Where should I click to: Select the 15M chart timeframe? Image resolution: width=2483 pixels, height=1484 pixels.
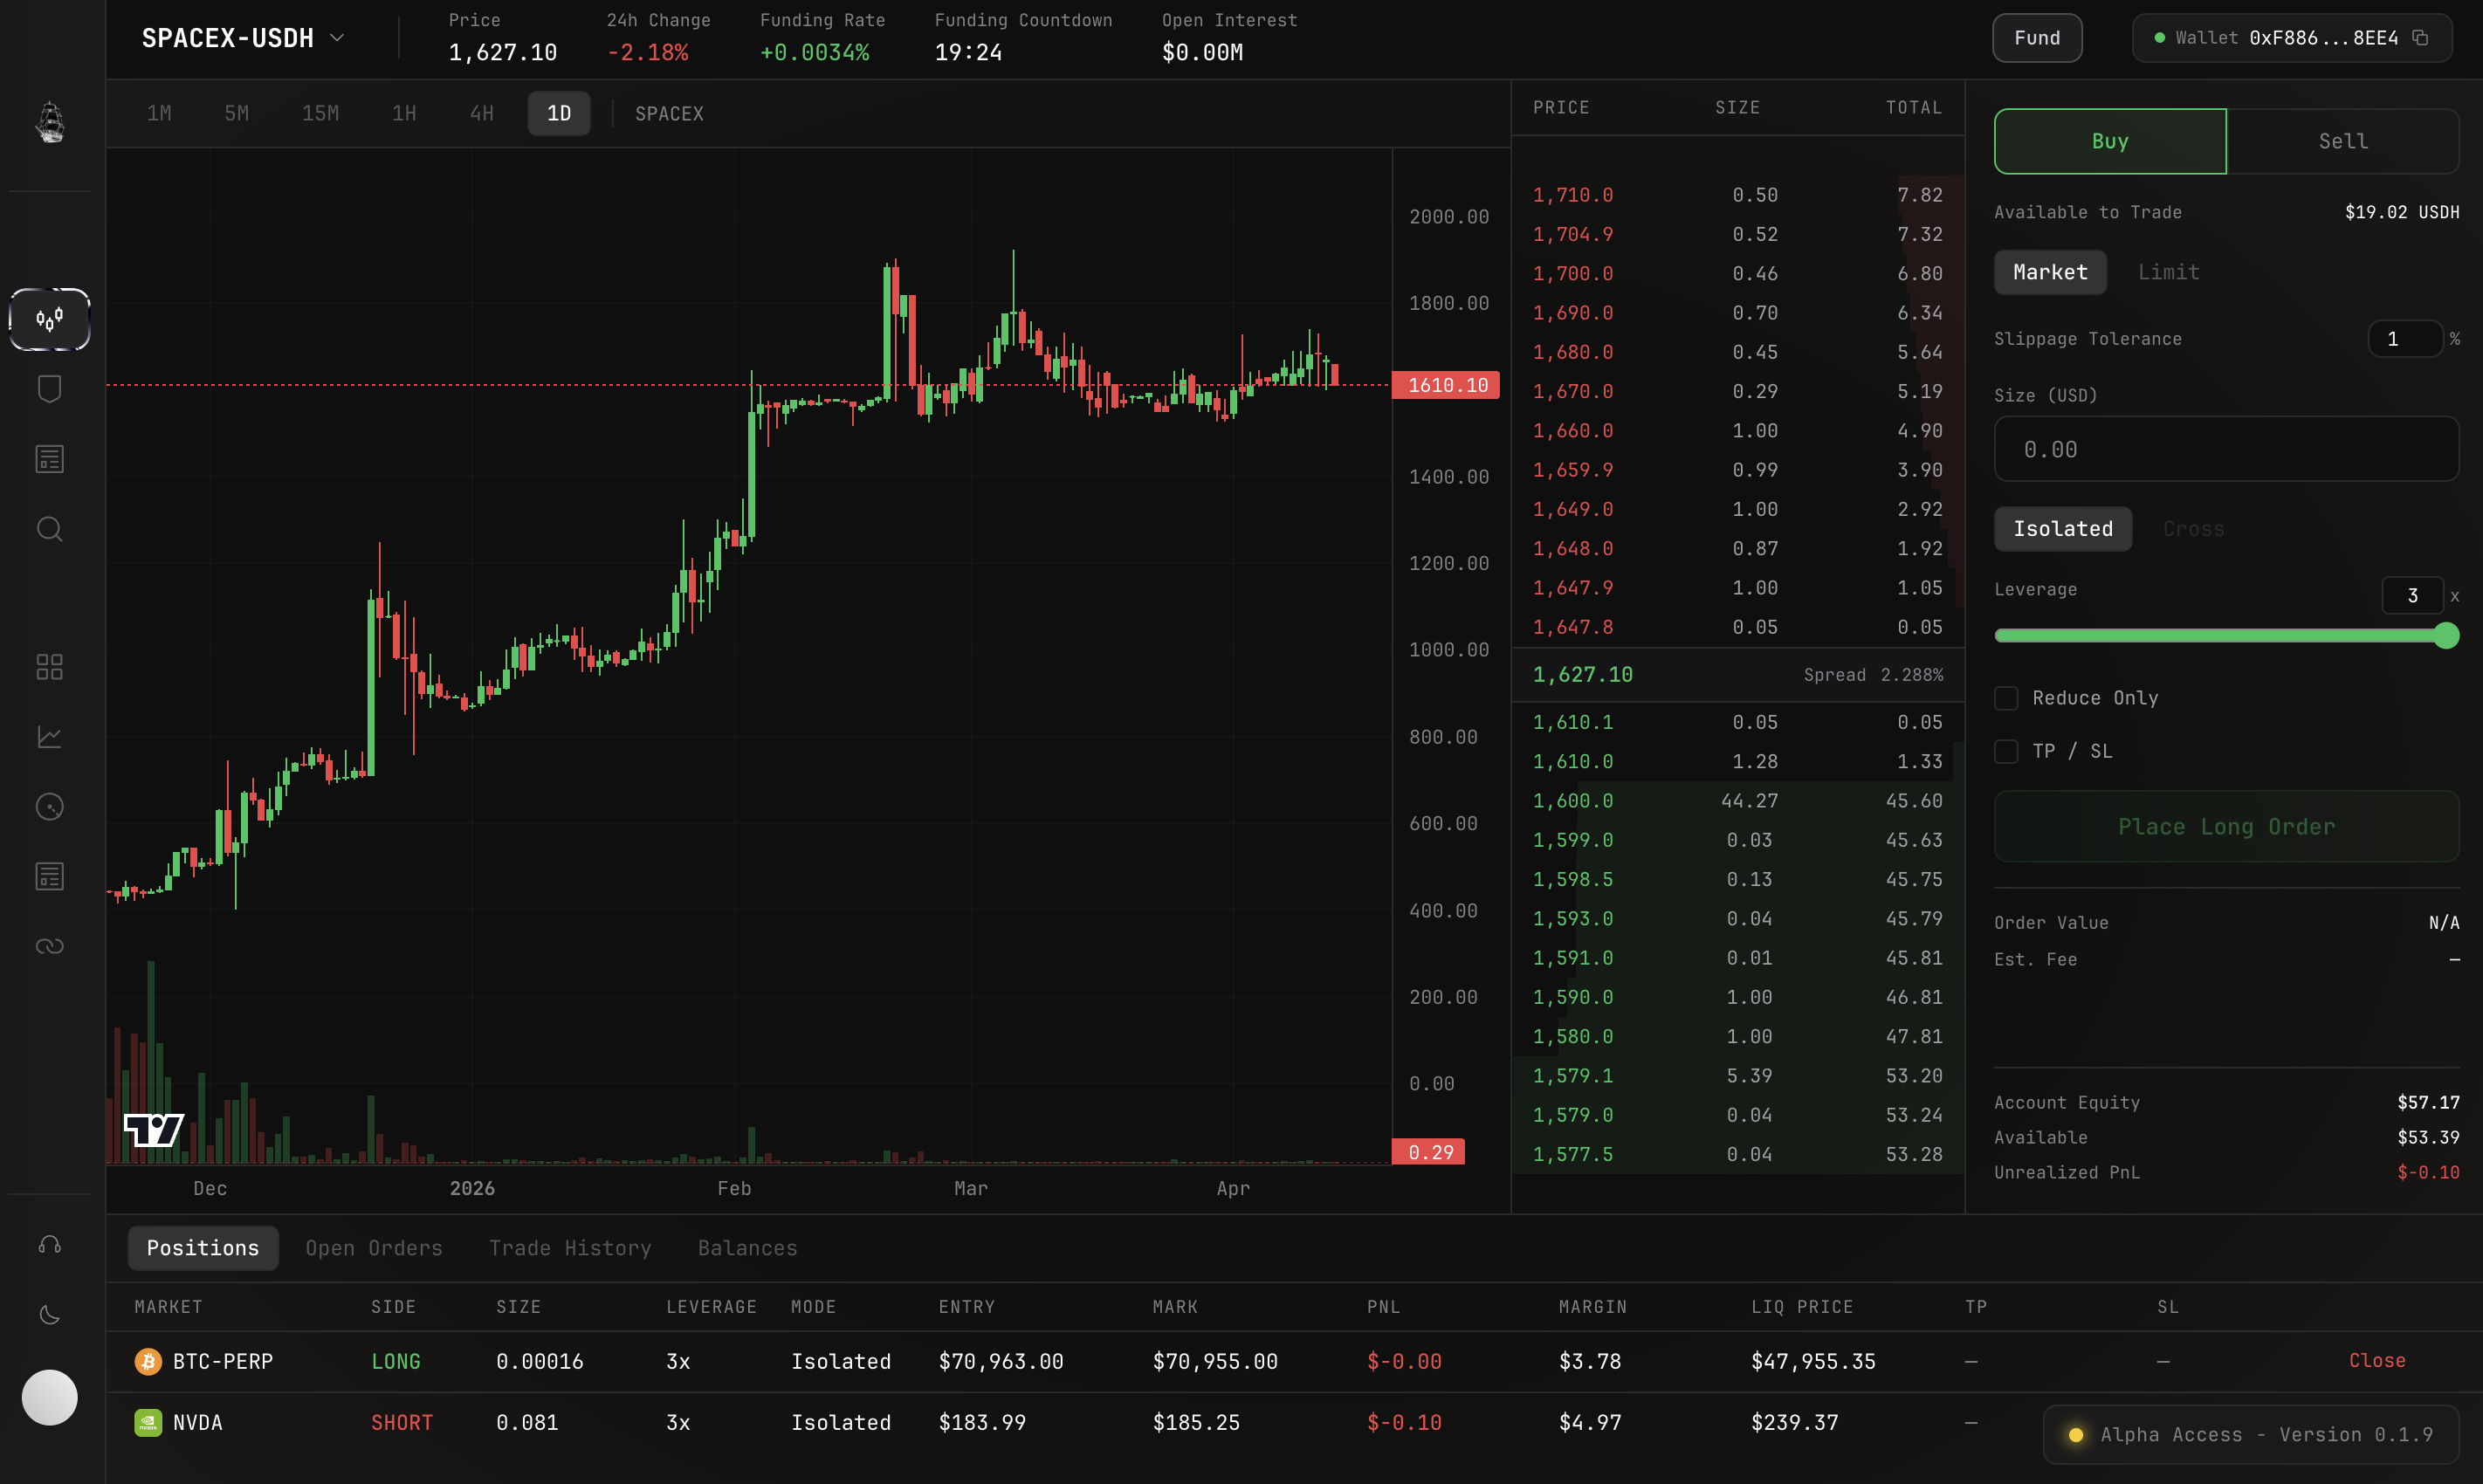(x=321, y=114)
